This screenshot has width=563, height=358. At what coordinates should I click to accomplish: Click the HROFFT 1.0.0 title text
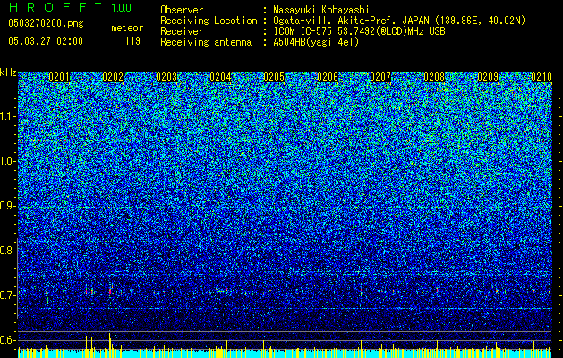click(x=70, y=7)
